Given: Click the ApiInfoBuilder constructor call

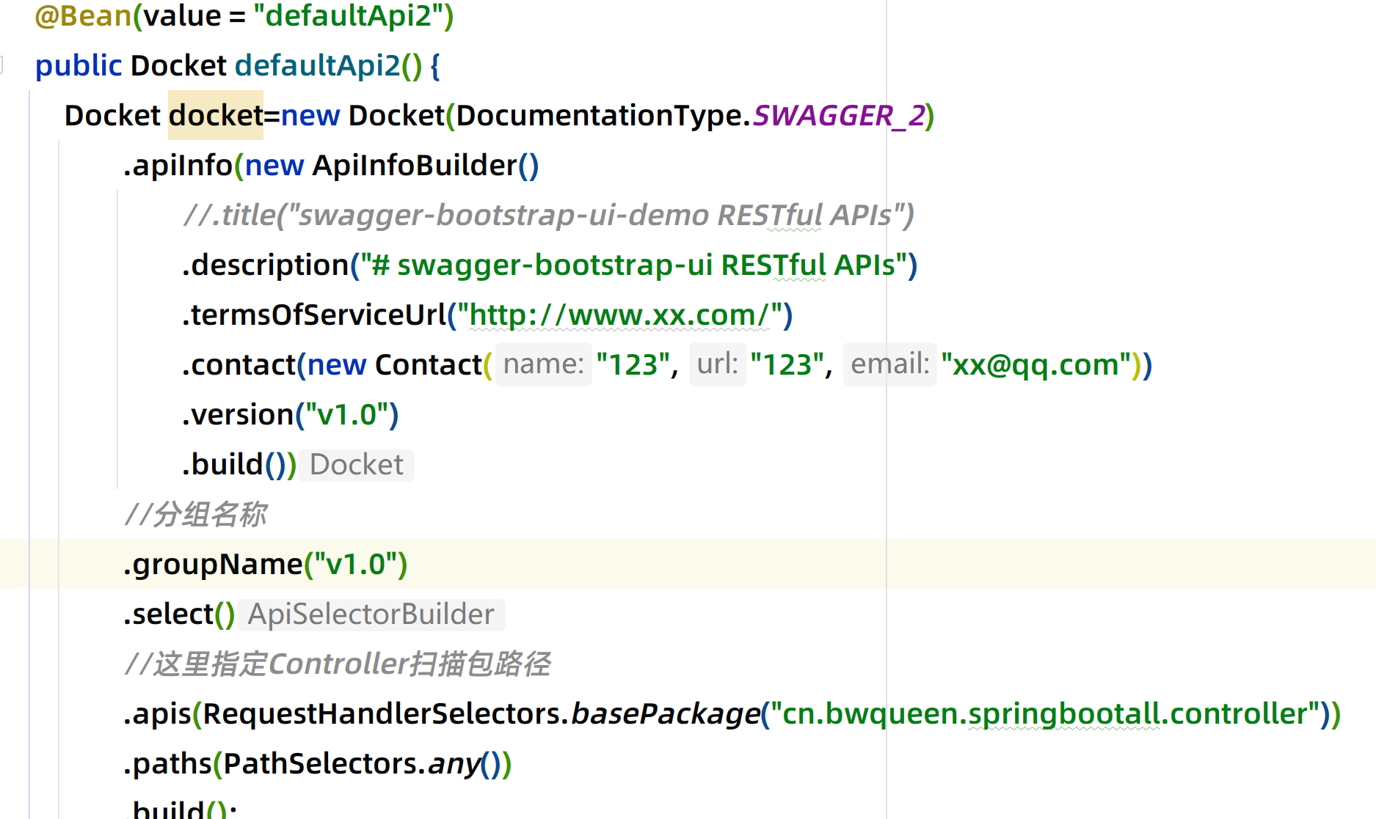Looking at the screenshot, I should click(x=415, y=166).
